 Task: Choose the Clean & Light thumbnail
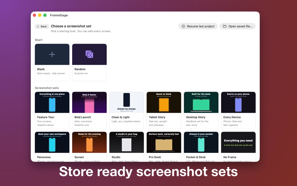tap(127, 102)
